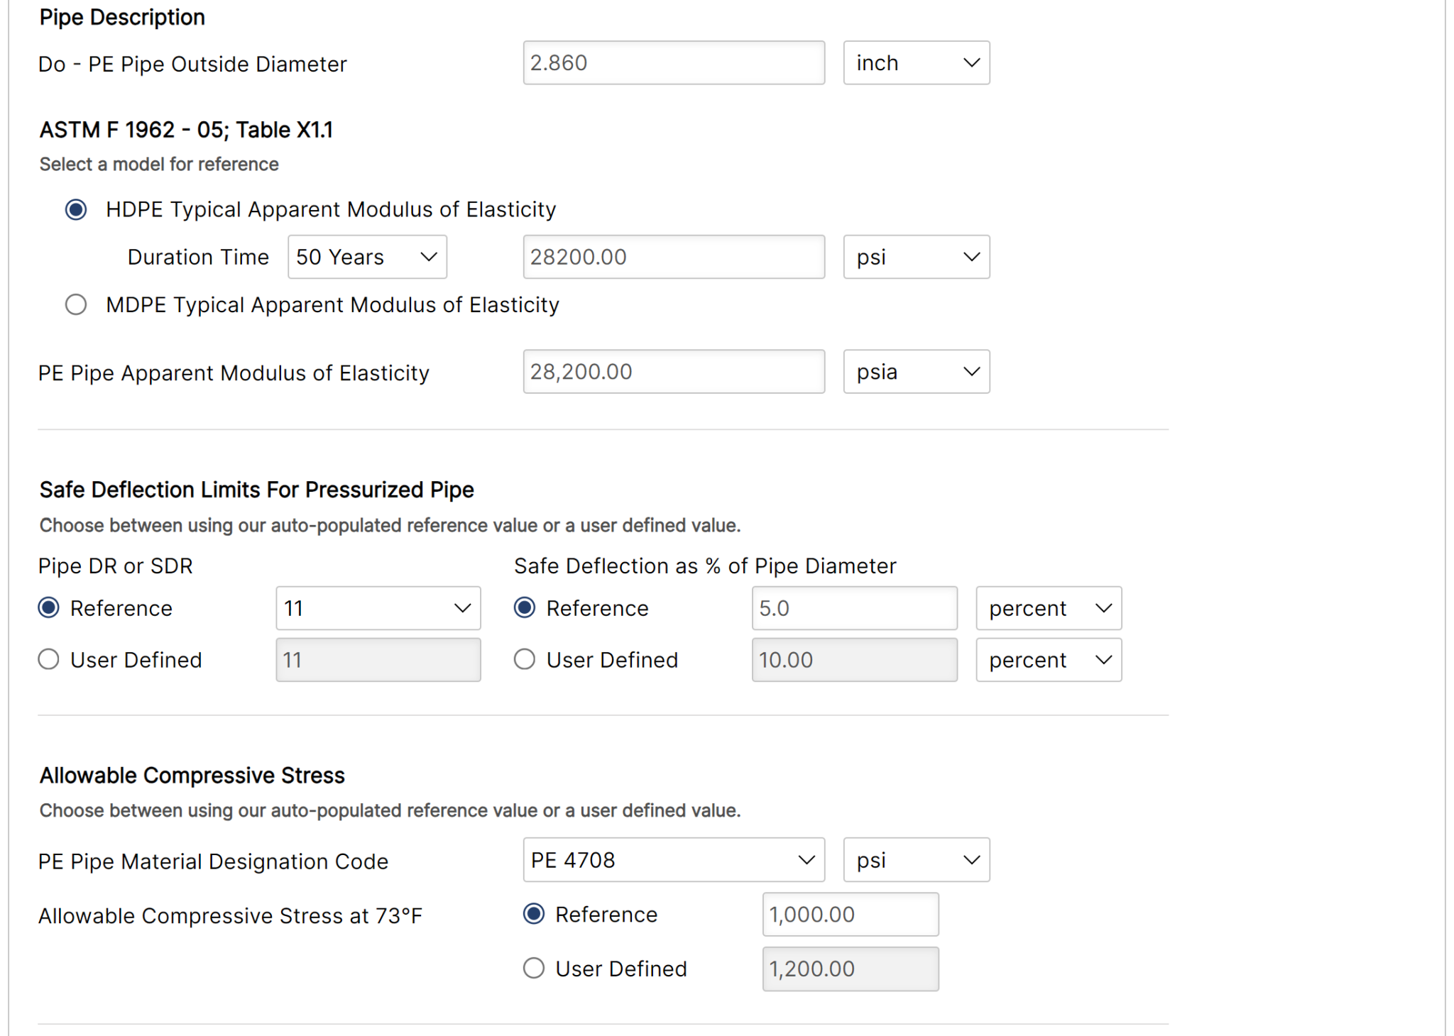
Task: Click the PE Pipe Outside Diameter input field
Action: coord(673,63)
